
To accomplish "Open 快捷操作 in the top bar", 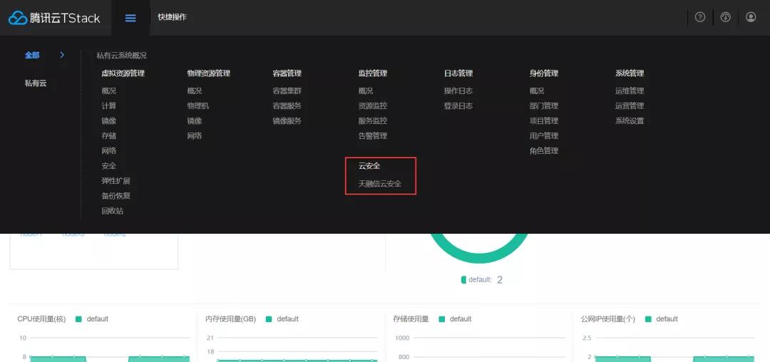I will click(x=172, y=17).
